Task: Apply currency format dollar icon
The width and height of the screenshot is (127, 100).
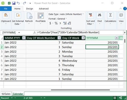Action: click(x=50, y=23)
